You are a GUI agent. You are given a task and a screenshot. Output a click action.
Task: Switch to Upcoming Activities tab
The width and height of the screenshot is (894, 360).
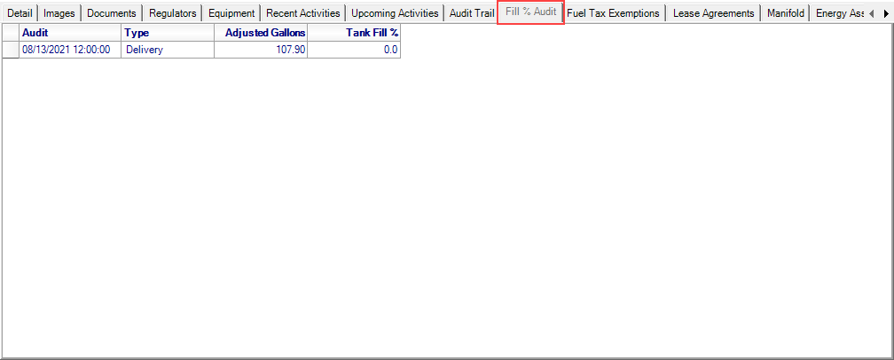[395, 13]
